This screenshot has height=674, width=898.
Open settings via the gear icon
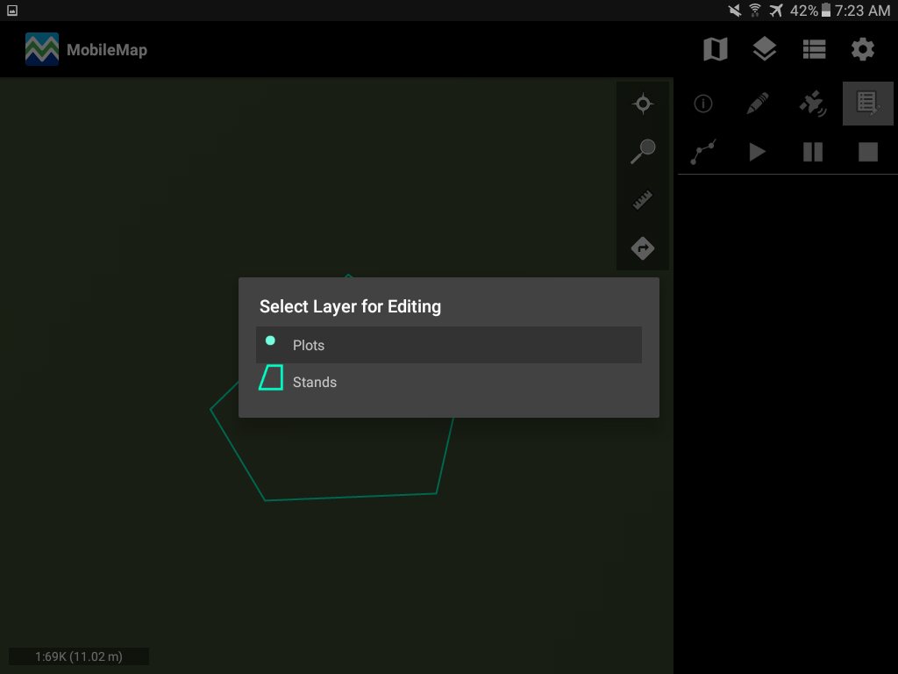coord(863,50)
